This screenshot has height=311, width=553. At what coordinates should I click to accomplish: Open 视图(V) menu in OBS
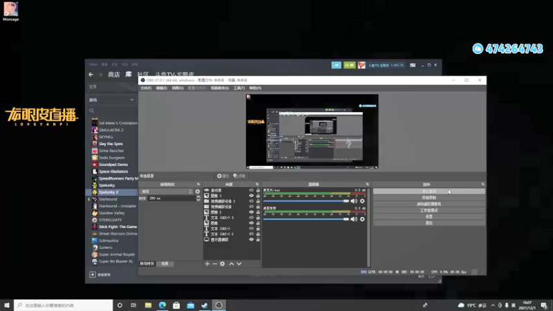tap(178, 88)
